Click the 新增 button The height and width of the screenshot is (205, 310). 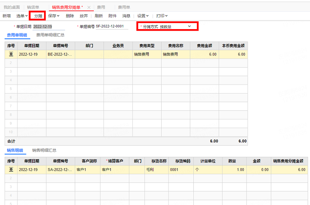pyautogui.click(x=7, y=16)
